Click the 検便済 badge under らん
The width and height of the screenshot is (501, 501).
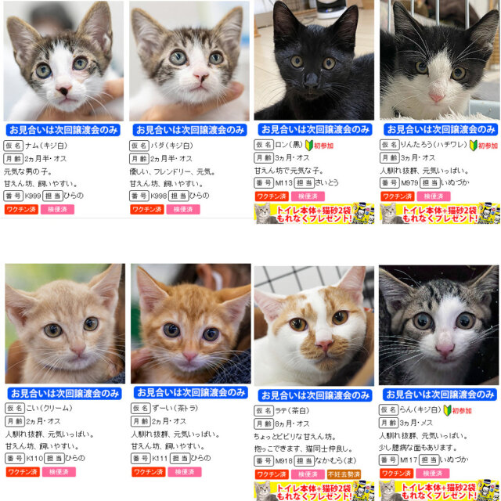tap(433, 473)
